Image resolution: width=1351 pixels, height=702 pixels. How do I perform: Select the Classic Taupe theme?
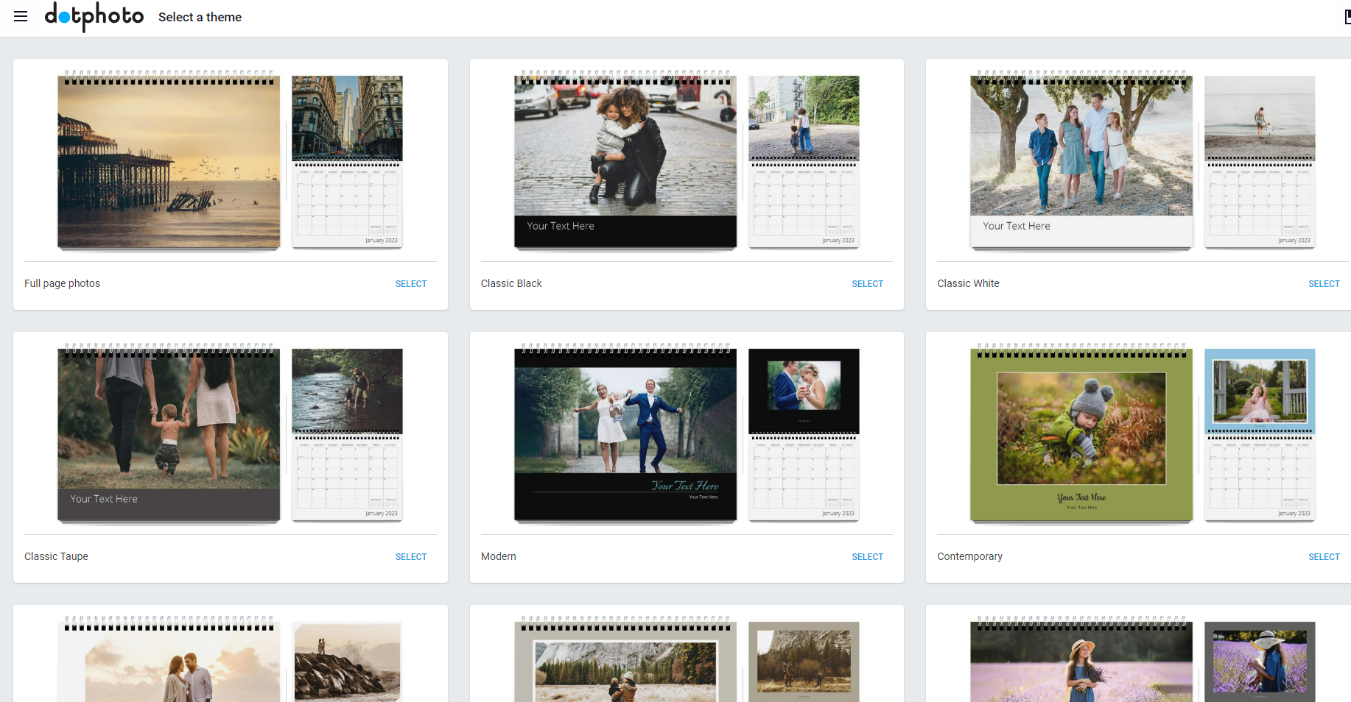pyautogui.click(x=411, y=557)
